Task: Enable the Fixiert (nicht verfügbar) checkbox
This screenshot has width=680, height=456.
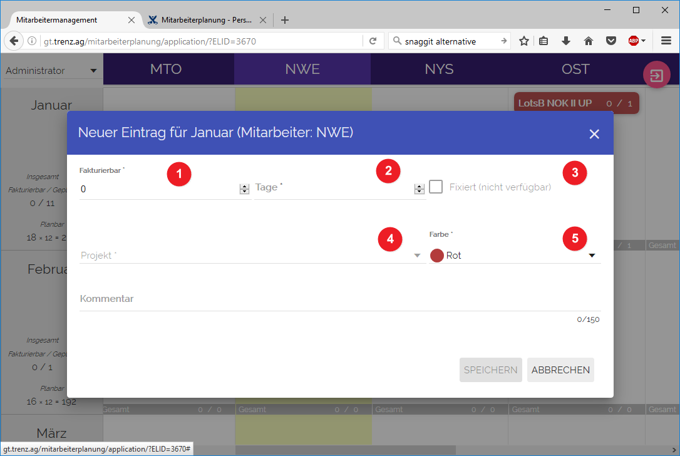Action: 436,187
